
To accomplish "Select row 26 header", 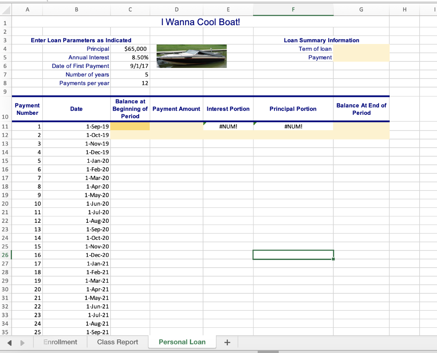I will click(x=5, y=255).
